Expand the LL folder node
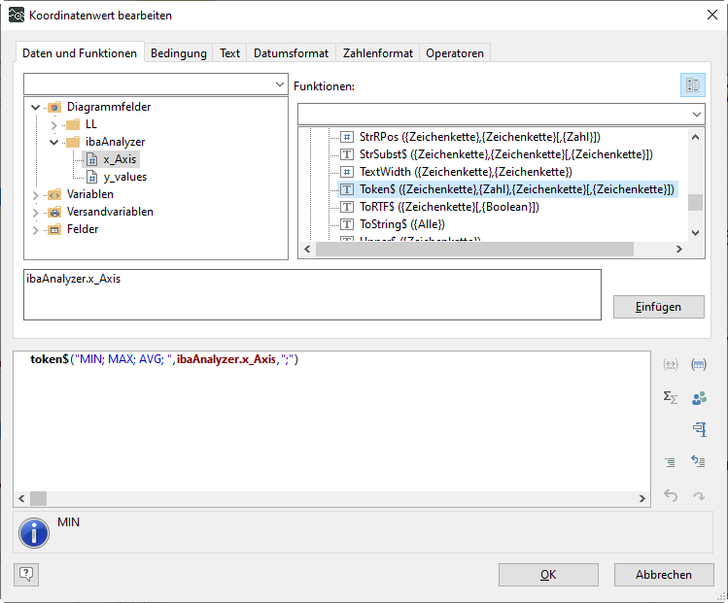The height and width of the screenshot is (603, 728). 54,124
